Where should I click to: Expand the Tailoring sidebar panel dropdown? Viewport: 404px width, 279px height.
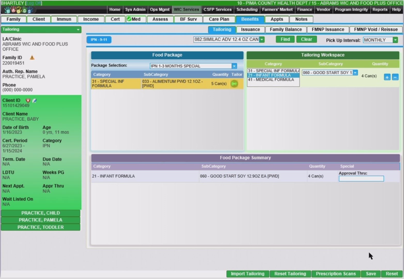[78, 30]
